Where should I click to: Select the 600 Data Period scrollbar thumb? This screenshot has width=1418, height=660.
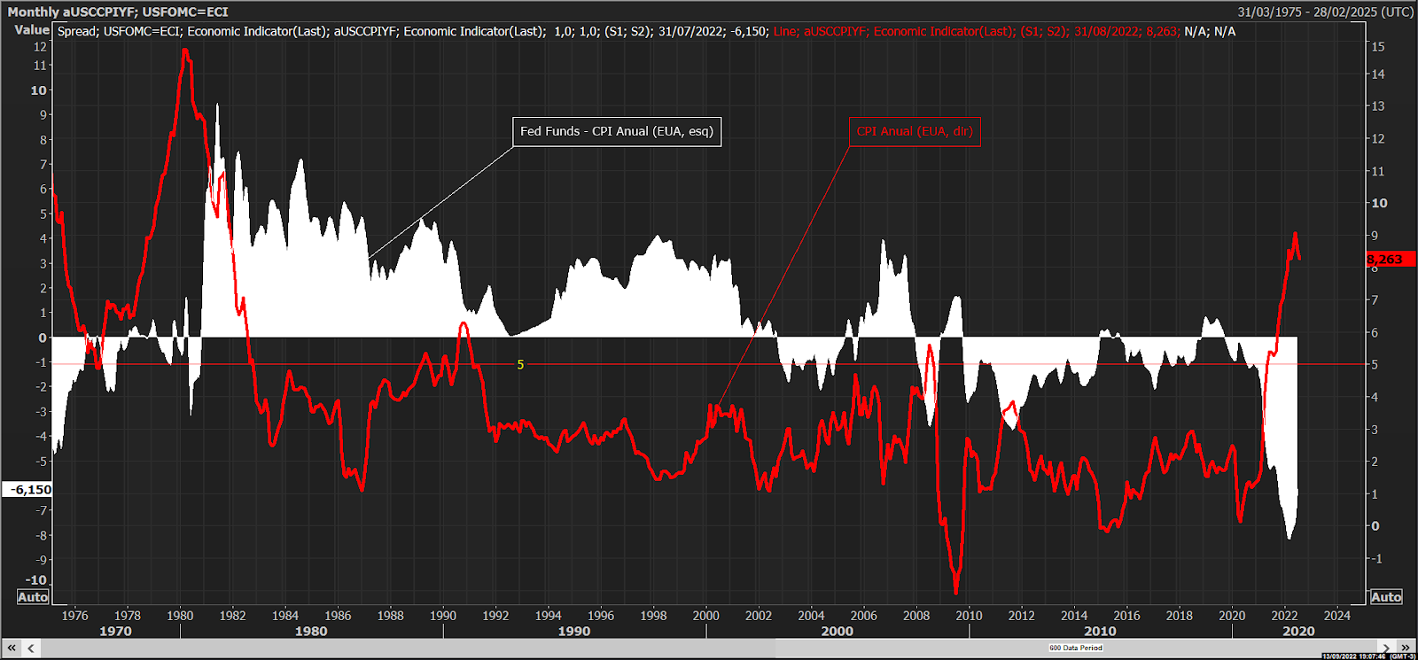pyautogui.click(x=1076, y=648)
